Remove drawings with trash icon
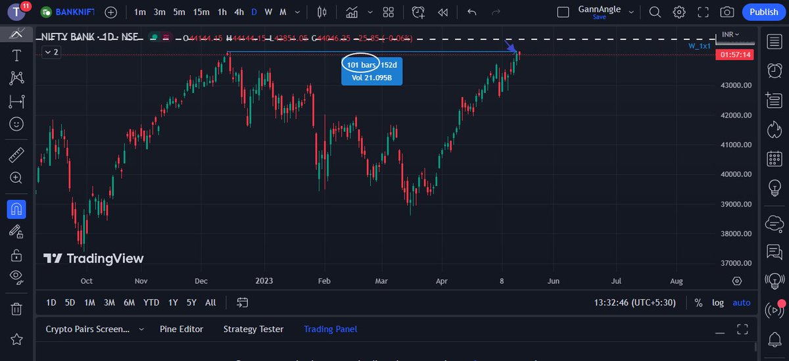789x361 pixels. click(x=16, y=308)
